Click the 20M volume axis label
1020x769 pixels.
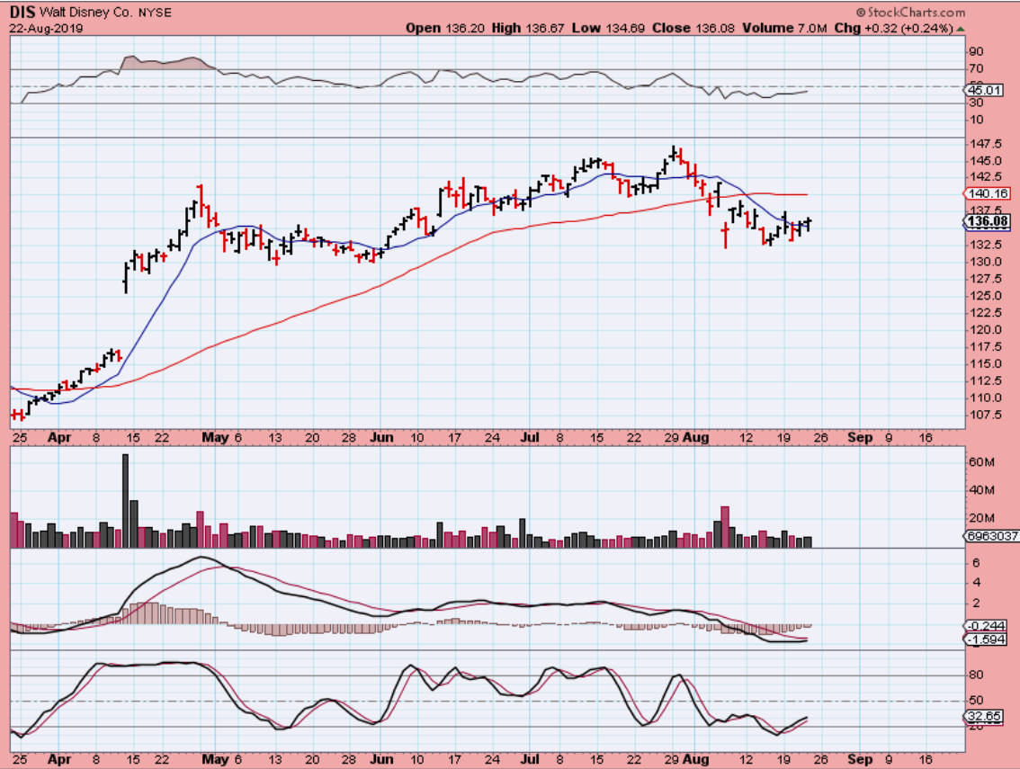tap(981, 518)
